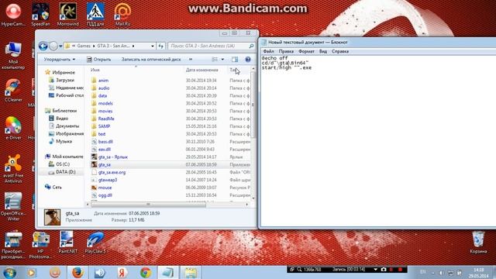Open the Mail.Ru desktop shortcut

122,14
